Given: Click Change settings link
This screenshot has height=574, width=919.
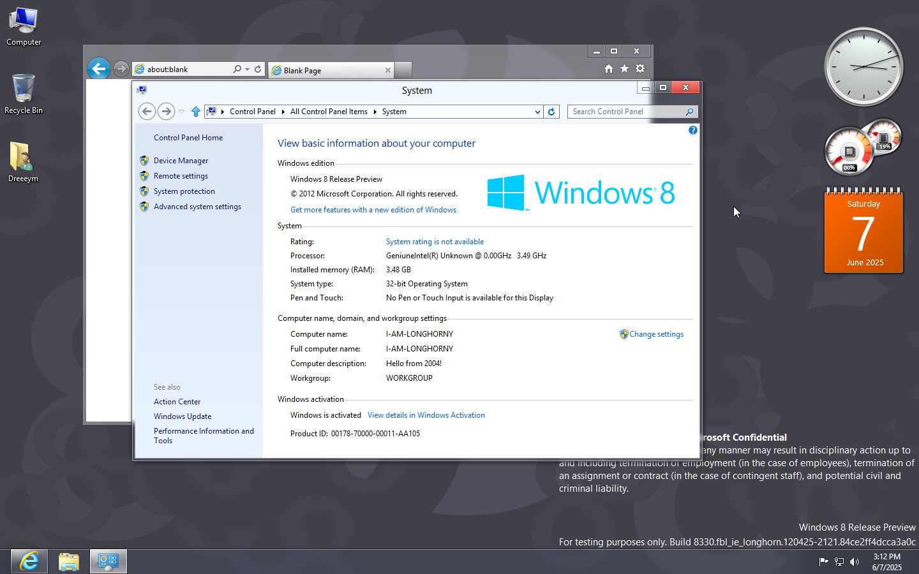Looking at the screenshot, I should pos(655,334).
